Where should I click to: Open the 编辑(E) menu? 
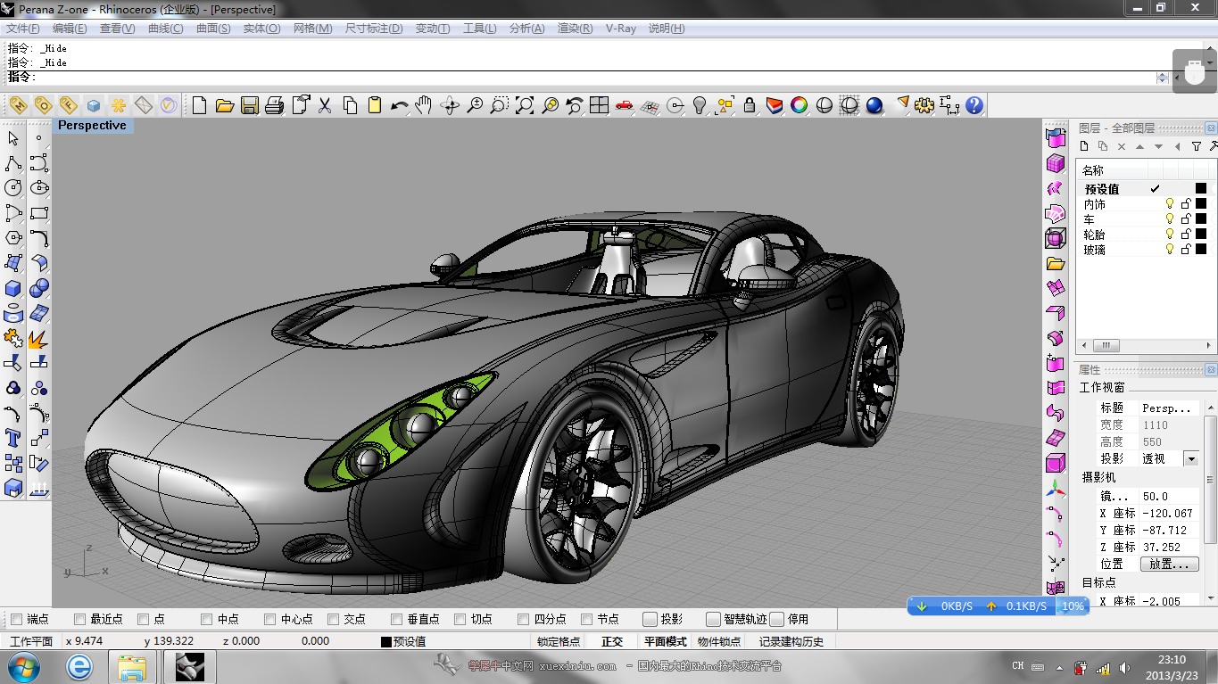pos(70,29)
